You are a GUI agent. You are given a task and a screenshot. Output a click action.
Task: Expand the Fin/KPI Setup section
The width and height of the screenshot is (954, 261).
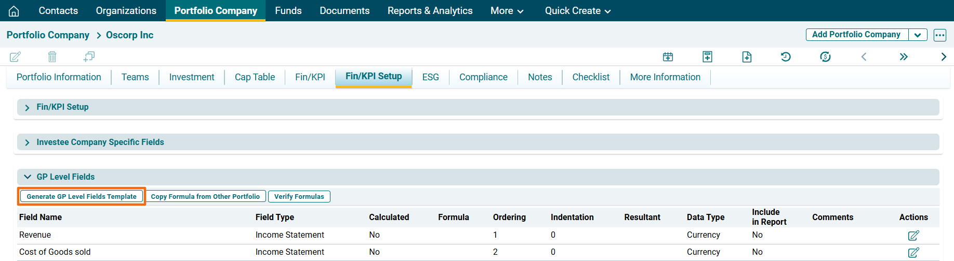pos(28,107)
